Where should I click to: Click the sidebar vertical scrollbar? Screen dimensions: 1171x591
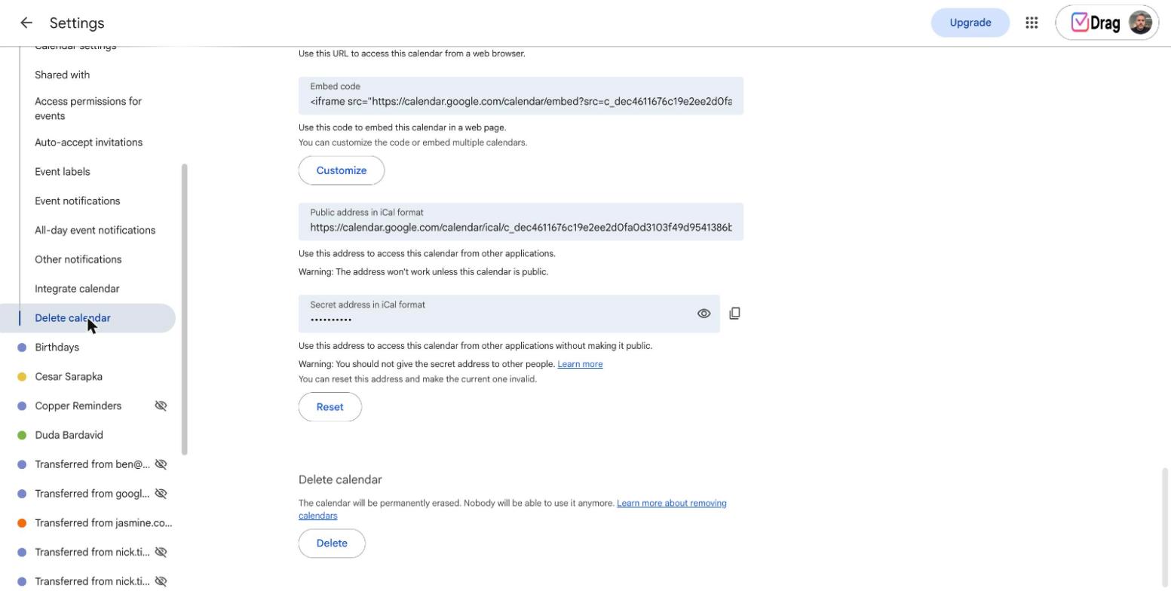point(185,309)
